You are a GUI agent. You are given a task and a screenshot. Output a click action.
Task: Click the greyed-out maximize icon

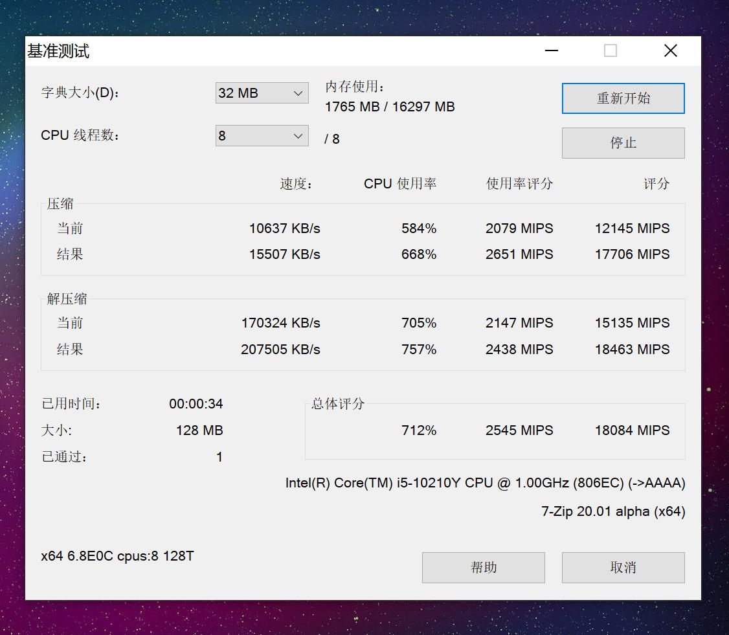point(611,51)
